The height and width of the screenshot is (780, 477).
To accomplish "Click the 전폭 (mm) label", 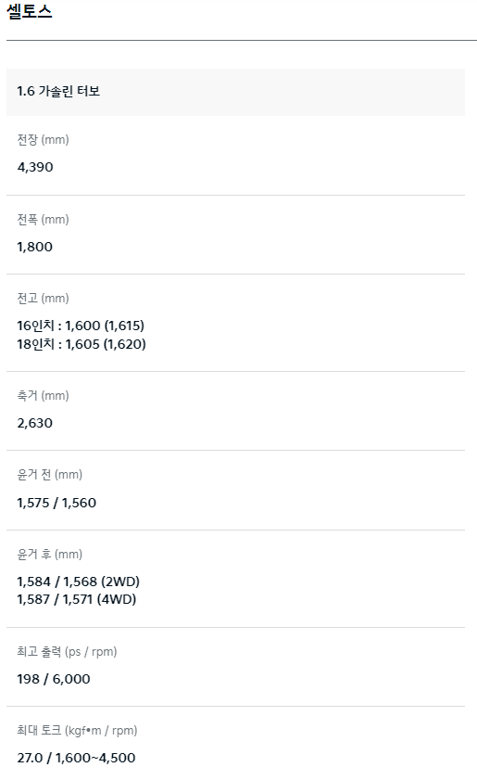I will (x=43, y=220).
